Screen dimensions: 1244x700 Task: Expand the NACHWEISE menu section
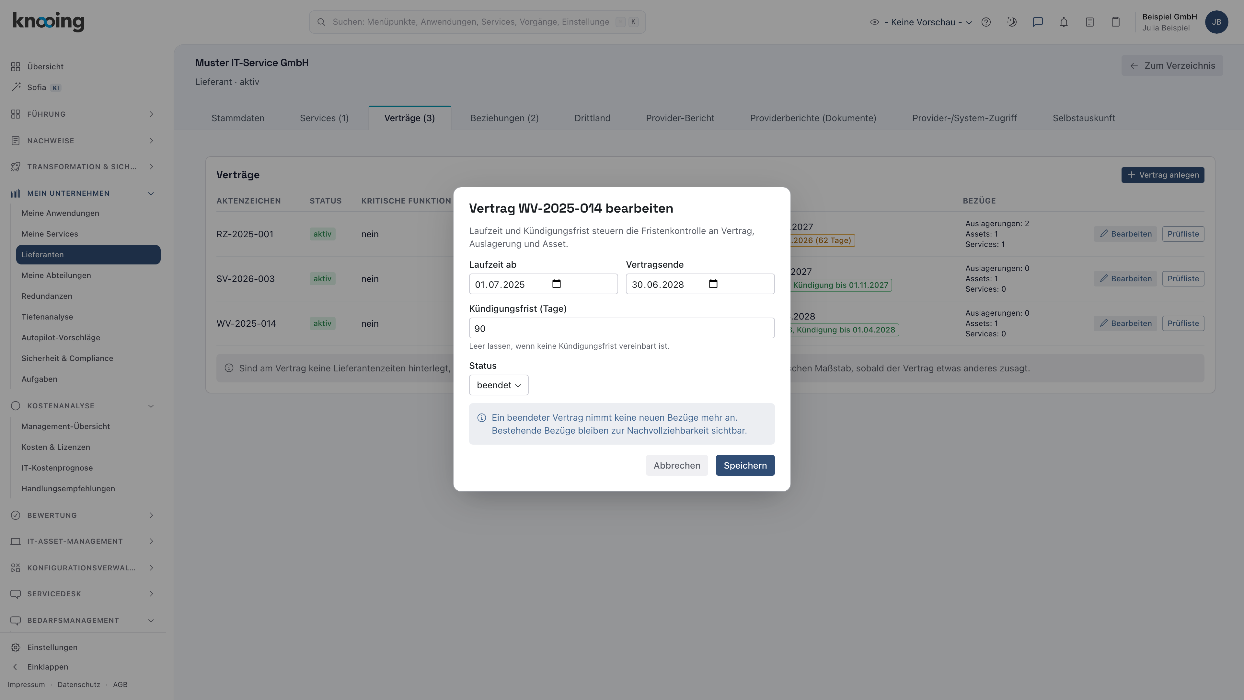83,141
